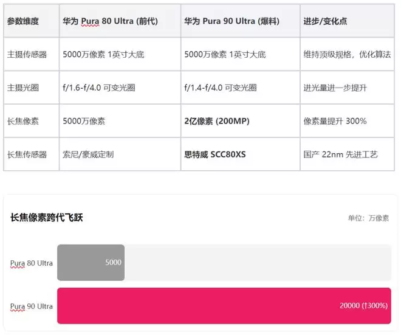401x335 pixels.
Task: Click the 主摄光圈 row label
Action: (23, 88)
